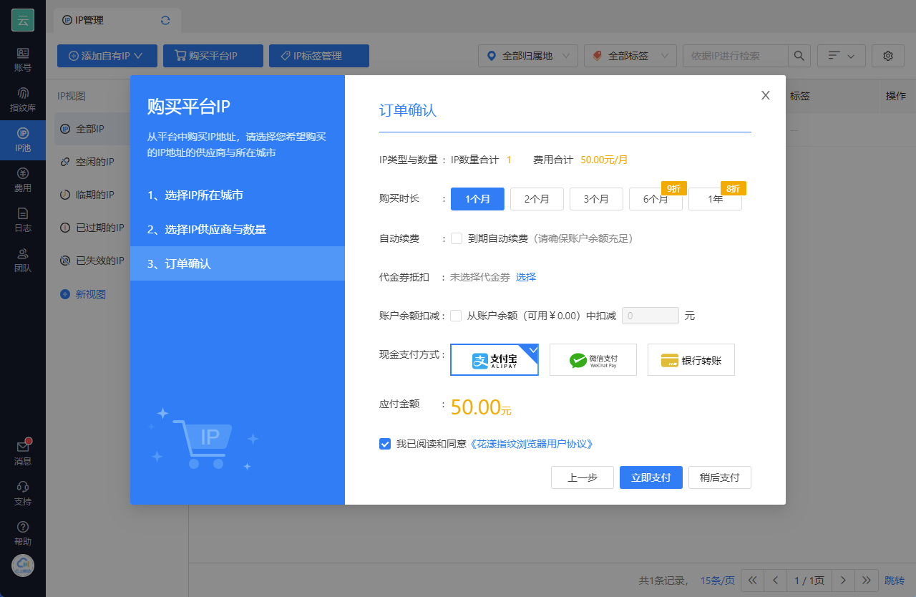Focus the balance deduction amount field

tap(651, 316)
